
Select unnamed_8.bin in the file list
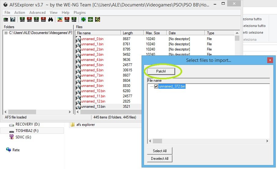[92, 80]
